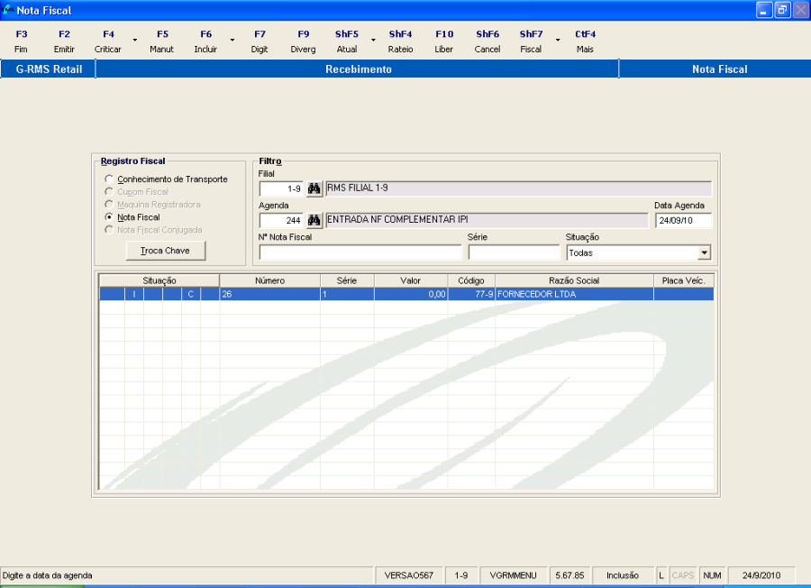The height and width of the screenshot is (588, 811).
Task: Select Maquina Registradora radio option
Action: pos(152,205)
